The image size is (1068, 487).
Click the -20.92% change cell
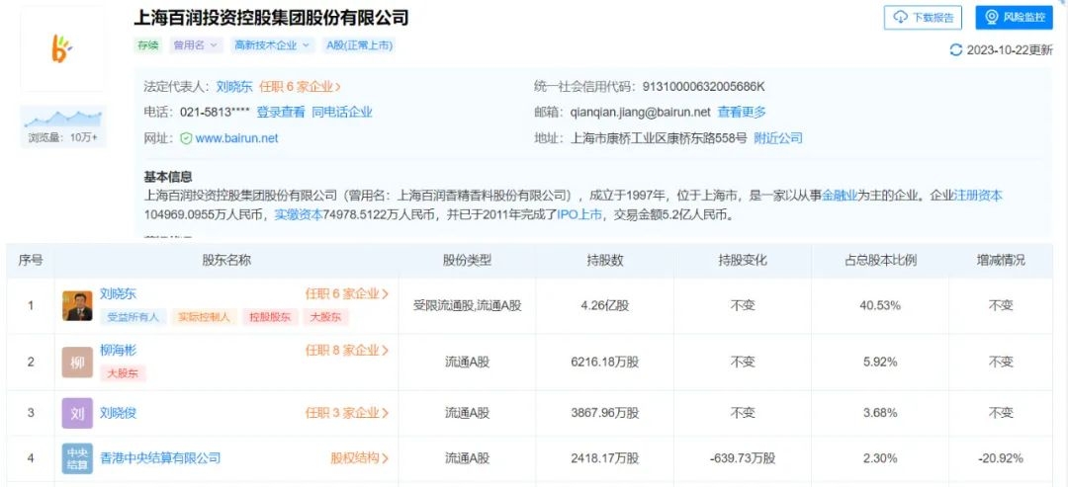(x=1001, y=458)
